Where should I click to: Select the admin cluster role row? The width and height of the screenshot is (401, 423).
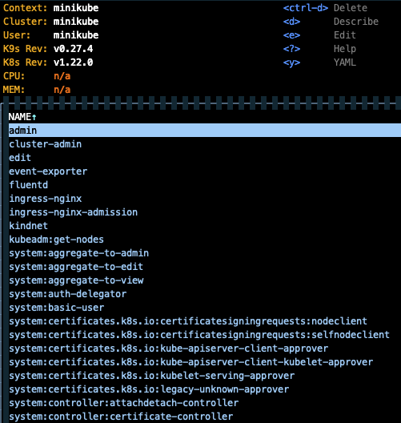pyautogui.click(x=205, y=131)
